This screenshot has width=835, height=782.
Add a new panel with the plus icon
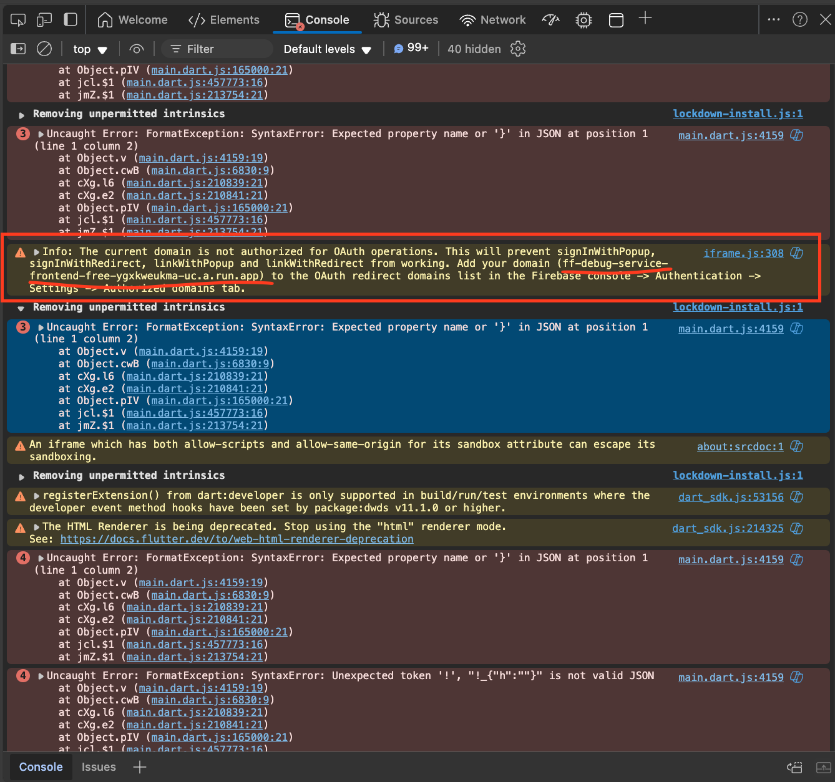pos(645,19)
